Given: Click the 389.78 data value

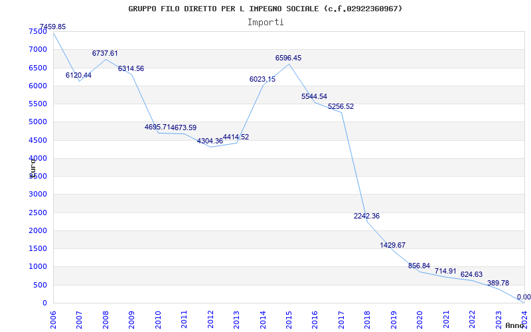Looking at the screenshot, I should [x=498, y=284].
